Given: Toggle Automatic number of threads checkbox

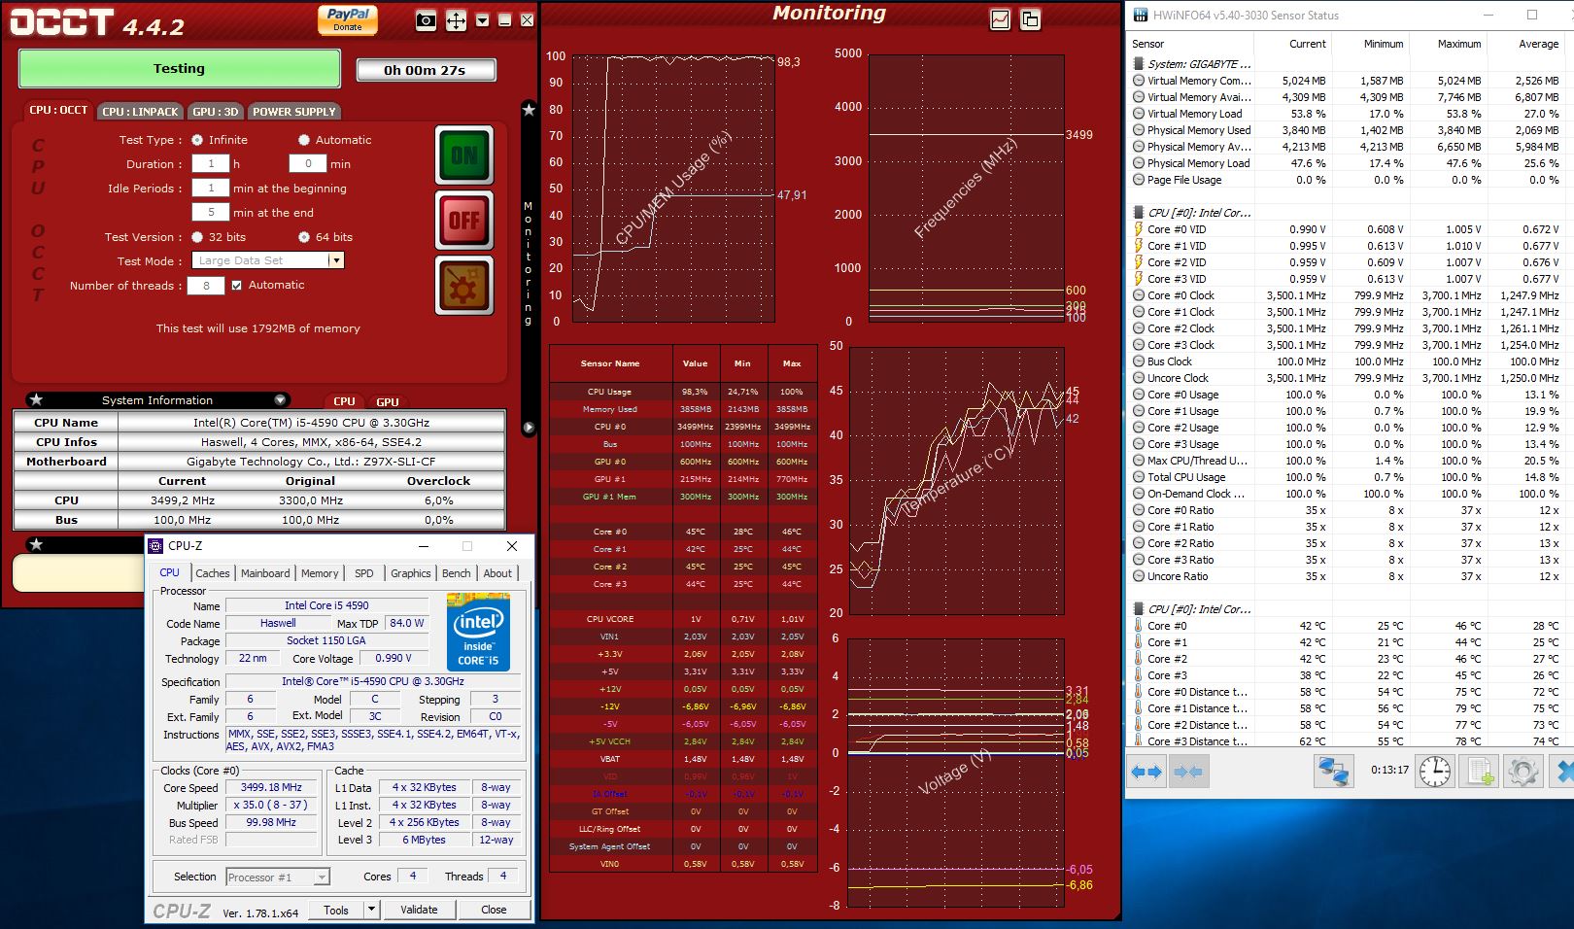Looking at the screenshot, I should pyautogui.click(x=236, y=285).
